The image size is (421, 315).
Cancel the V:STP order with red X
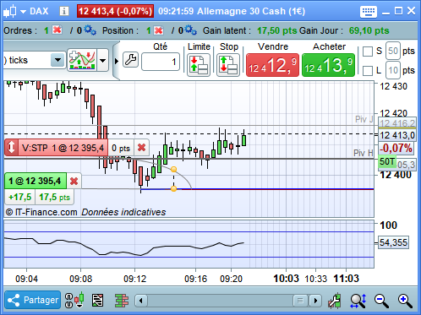[x=141, y=147]
